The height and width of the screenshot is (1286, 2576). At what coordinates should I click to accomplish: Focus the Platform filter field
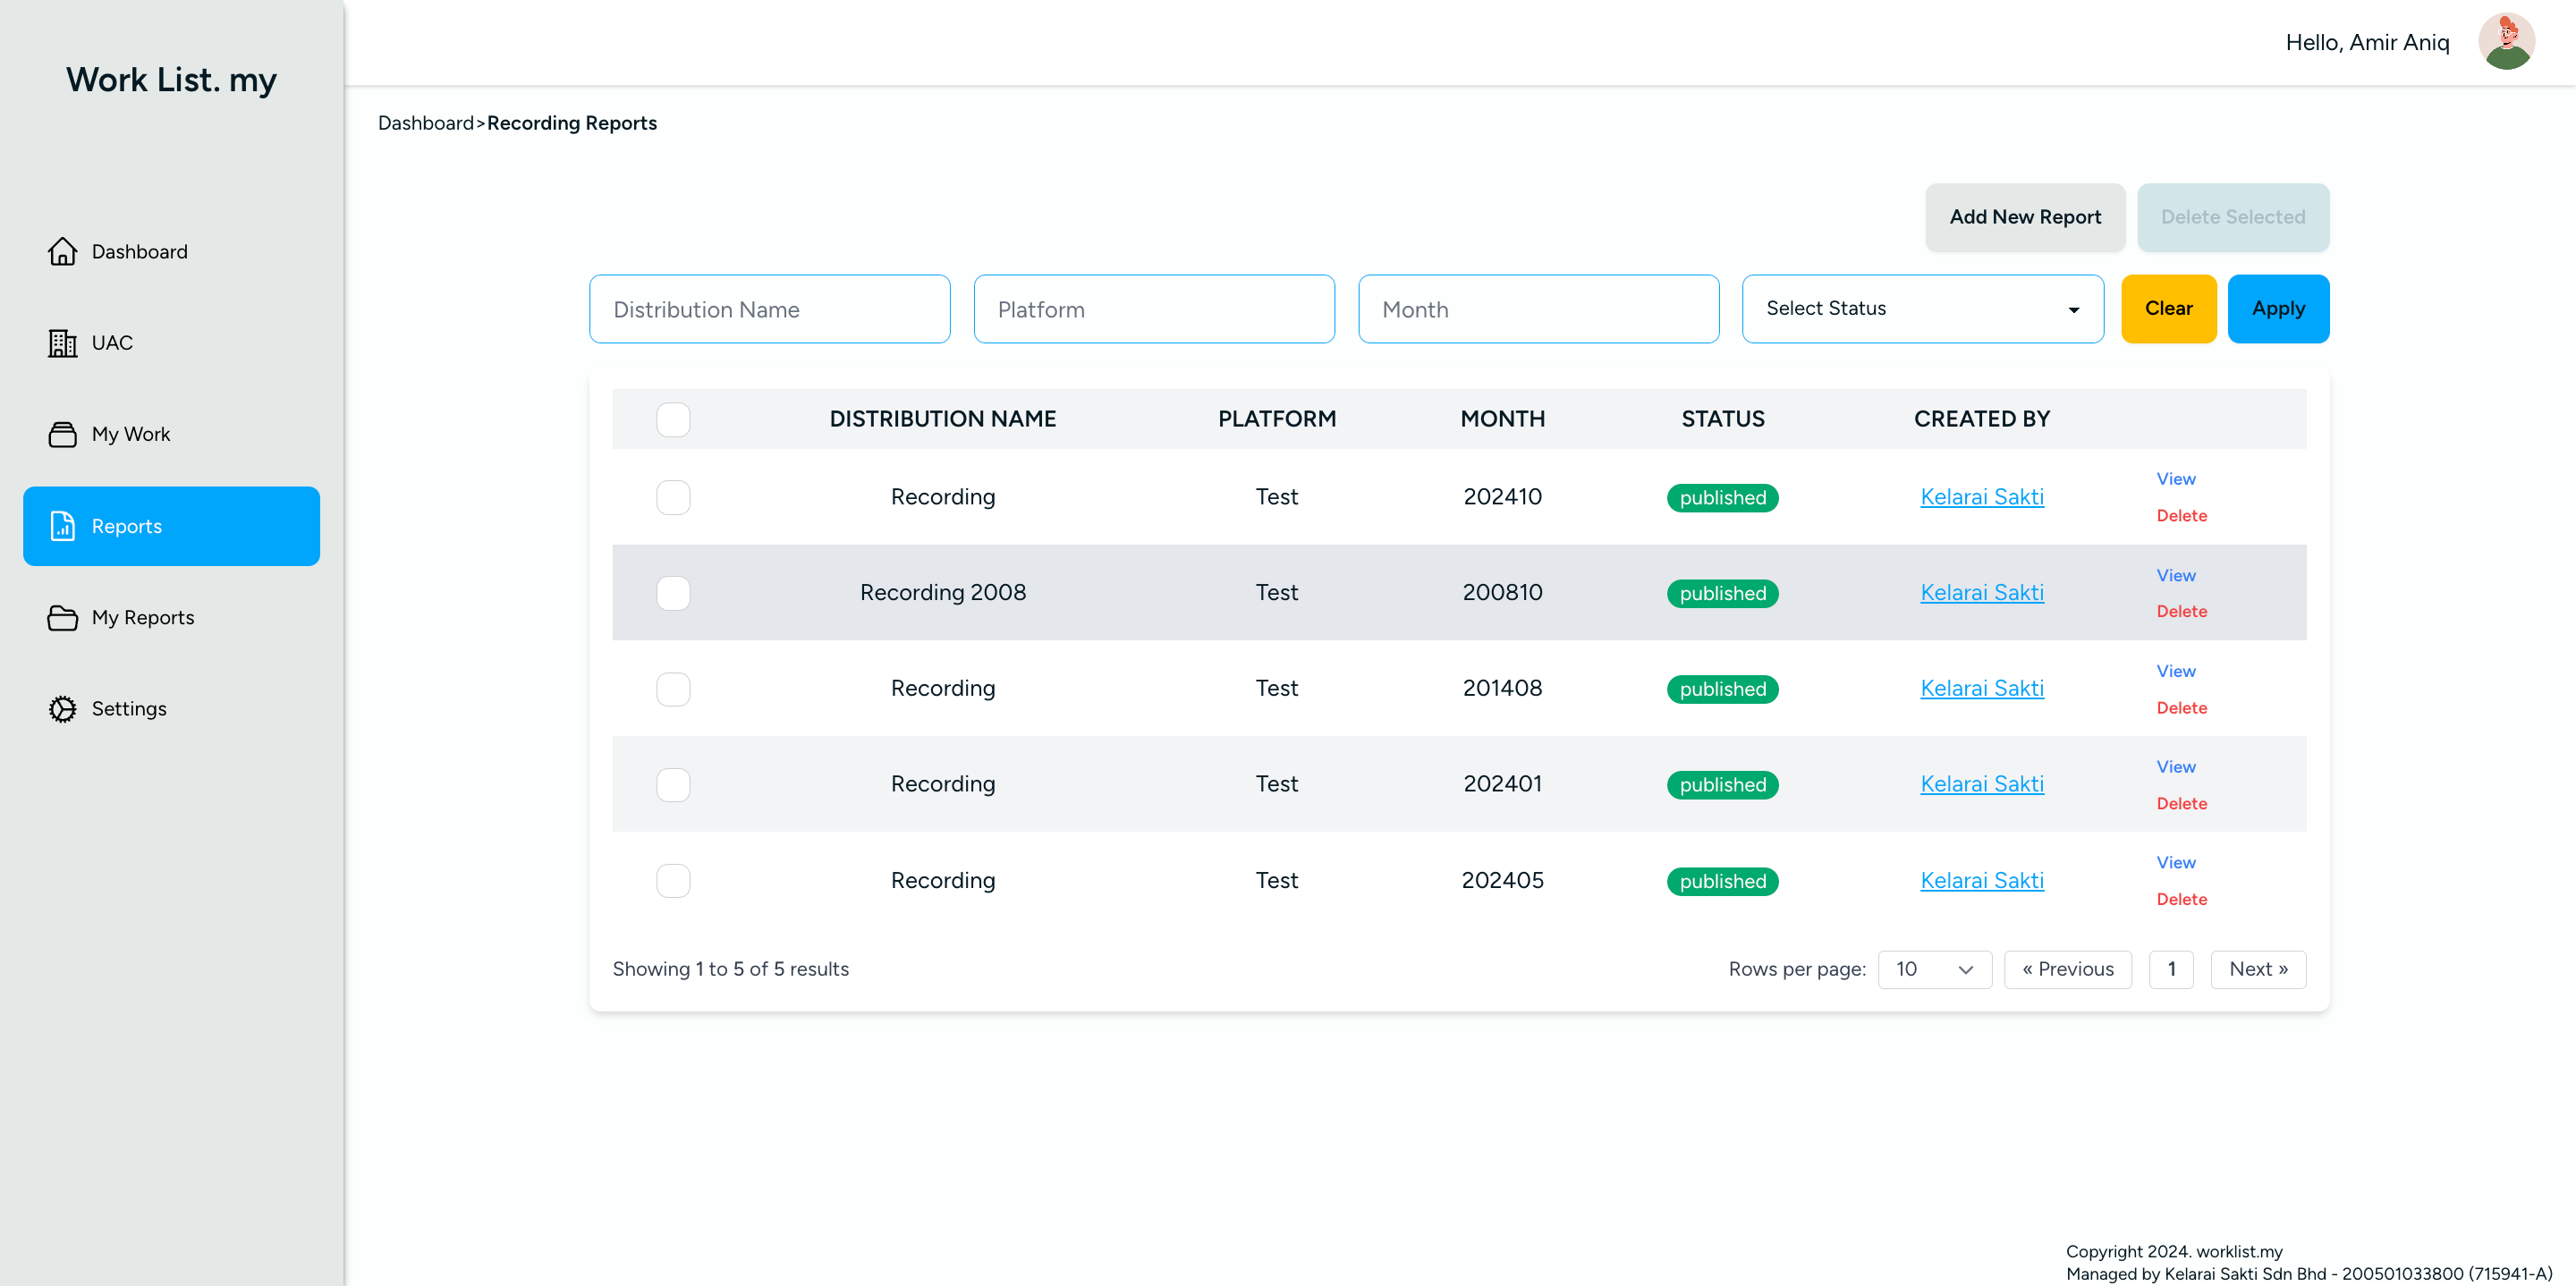tap(1154, 309)
